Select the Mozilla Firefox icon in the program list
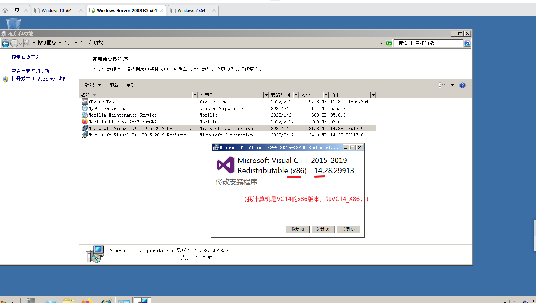Viewport: 536px width, 303px height. (x=85, y=121)
